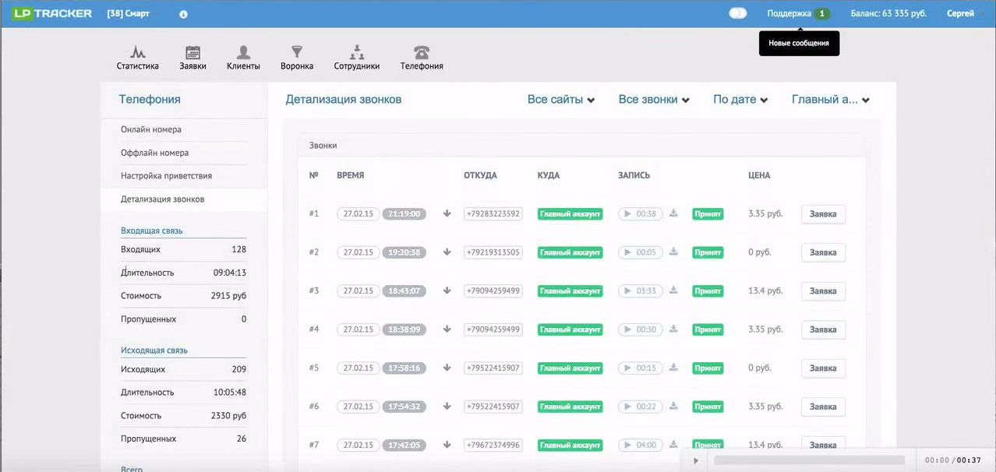Toggle the switch beside Поддержка
The height and width of the screenshot is (472, 996).
click(737, 13)
